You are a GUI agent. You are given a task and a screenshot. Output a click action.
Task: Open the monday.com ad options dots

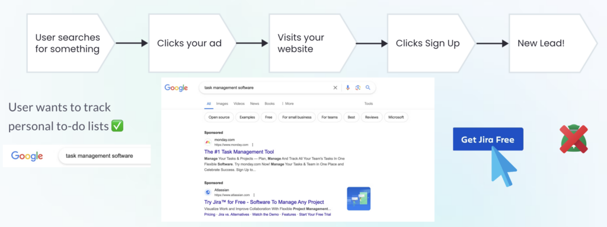click(253, 145)
